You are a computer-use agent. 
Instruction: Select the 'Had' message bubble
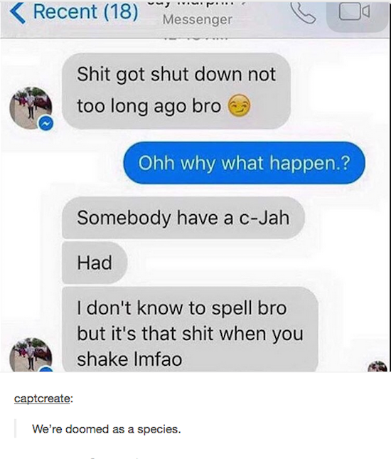[x=95, y=263]
